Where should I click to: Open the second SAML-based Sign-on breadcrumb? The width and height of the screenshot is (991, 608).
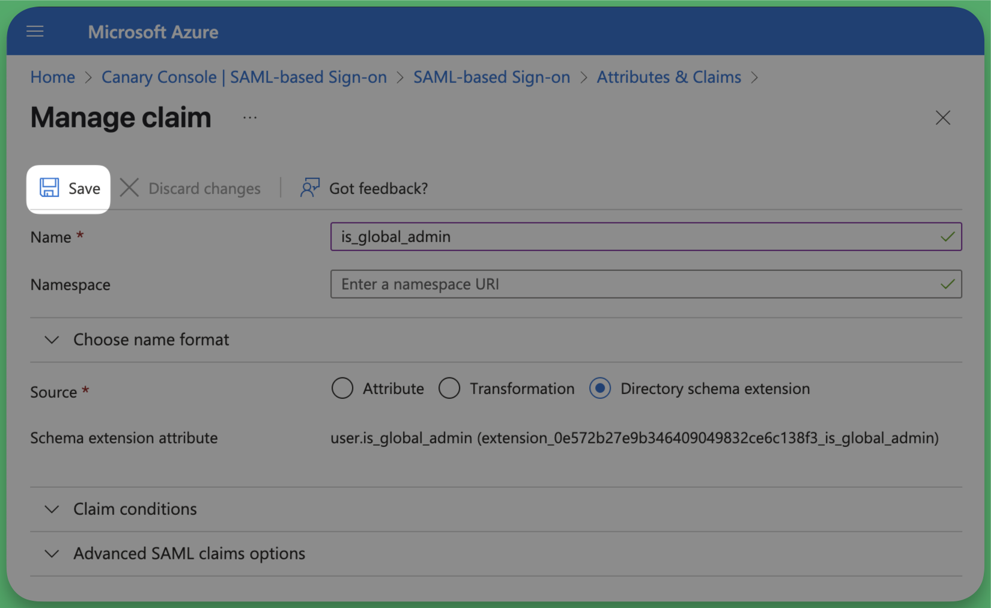pos(491,77)
